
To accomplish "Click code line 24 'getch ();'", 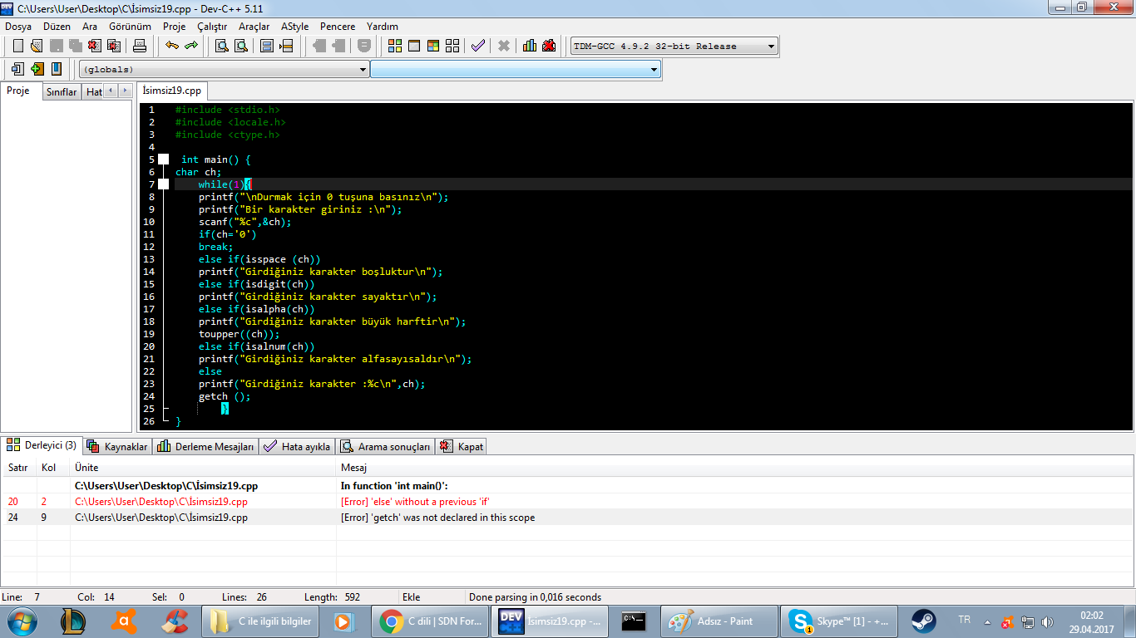I will (225, 396).
